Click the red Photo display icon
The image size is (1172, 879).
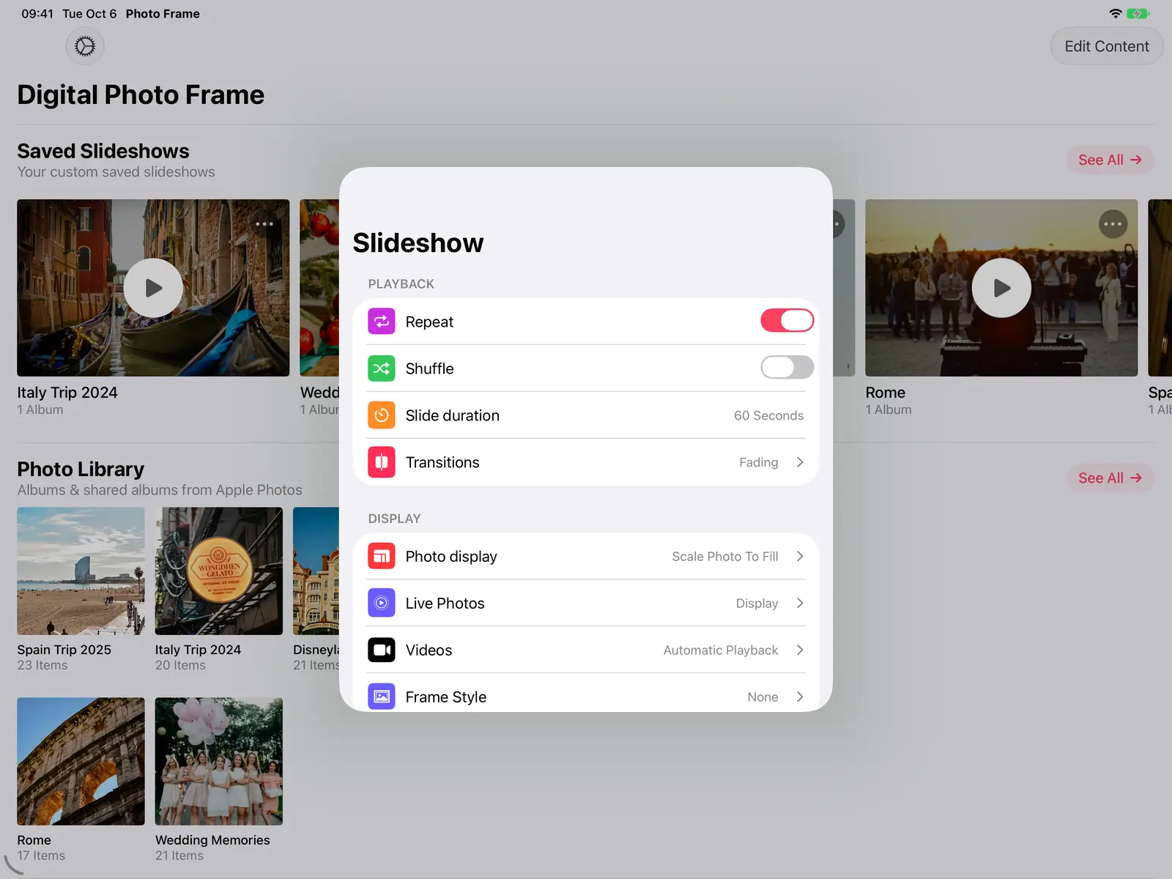[382, 556]
